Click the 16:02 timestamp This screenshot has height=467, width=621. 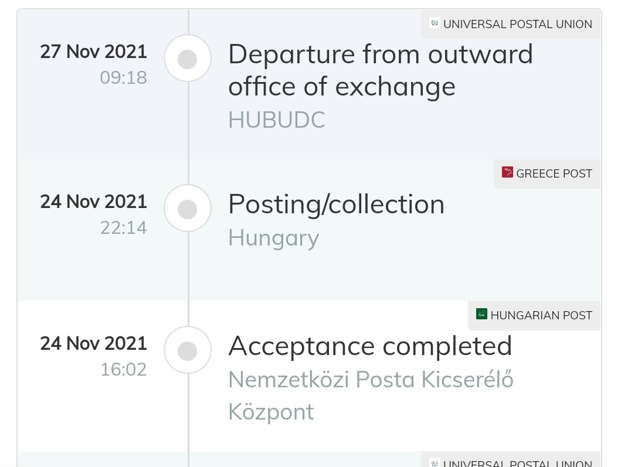pos(124,370)
